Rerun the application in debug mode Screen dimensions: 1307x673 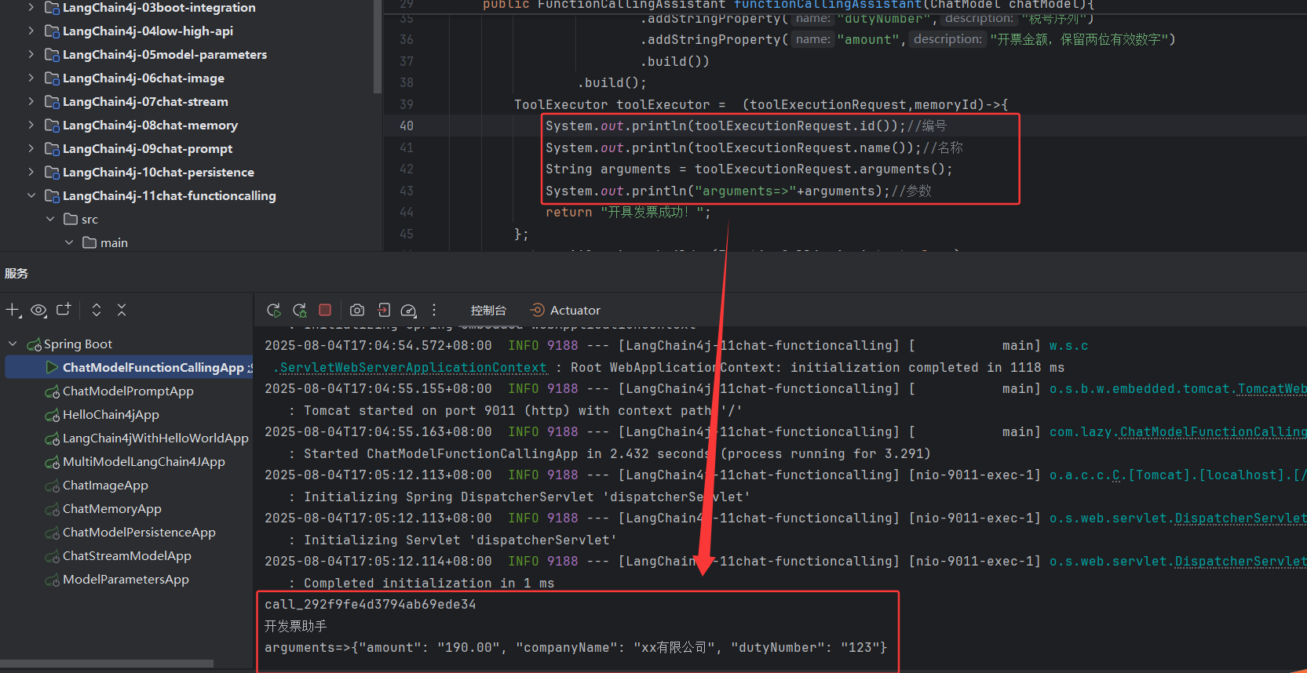pos(300,311)
